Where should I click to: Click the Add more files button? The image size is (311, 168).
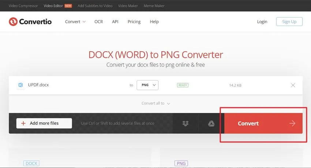point(44,123)
